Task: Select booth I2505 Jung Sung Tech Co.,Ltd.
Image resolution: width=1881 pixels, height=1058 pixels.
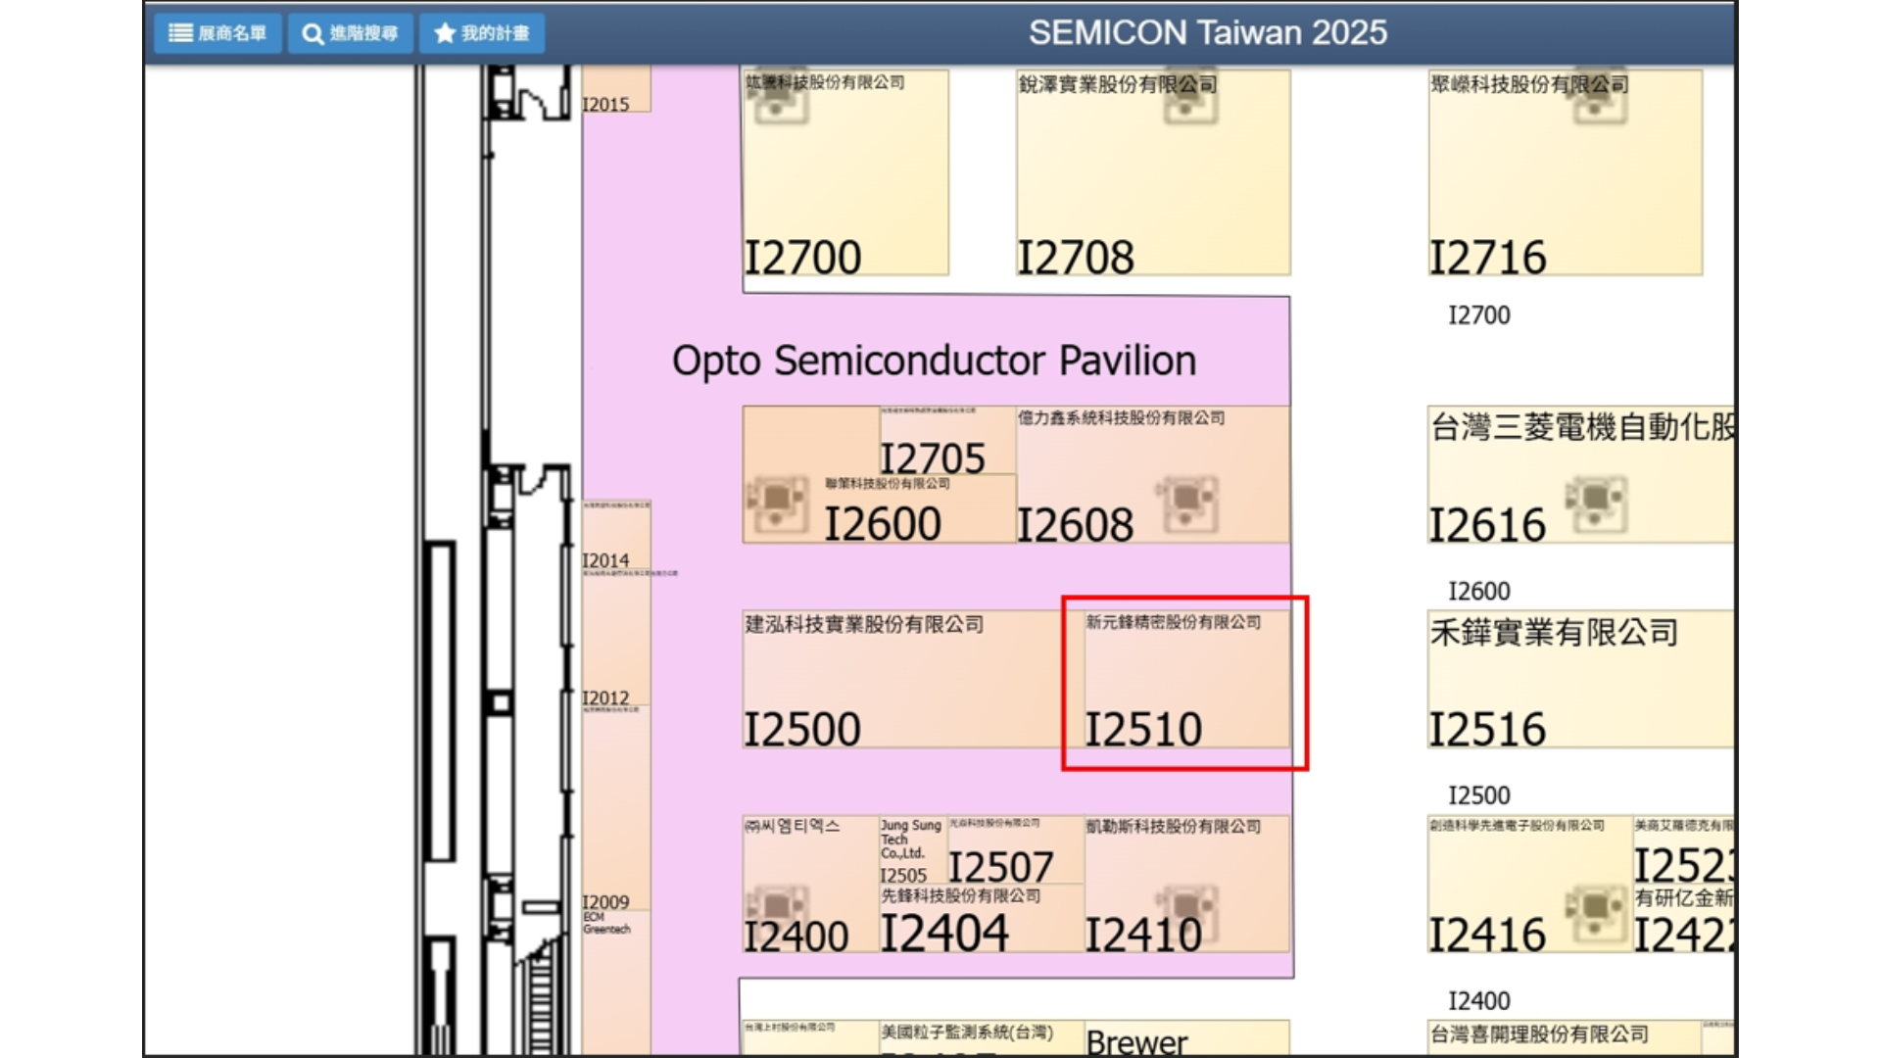Action: [x=913, y=850]
